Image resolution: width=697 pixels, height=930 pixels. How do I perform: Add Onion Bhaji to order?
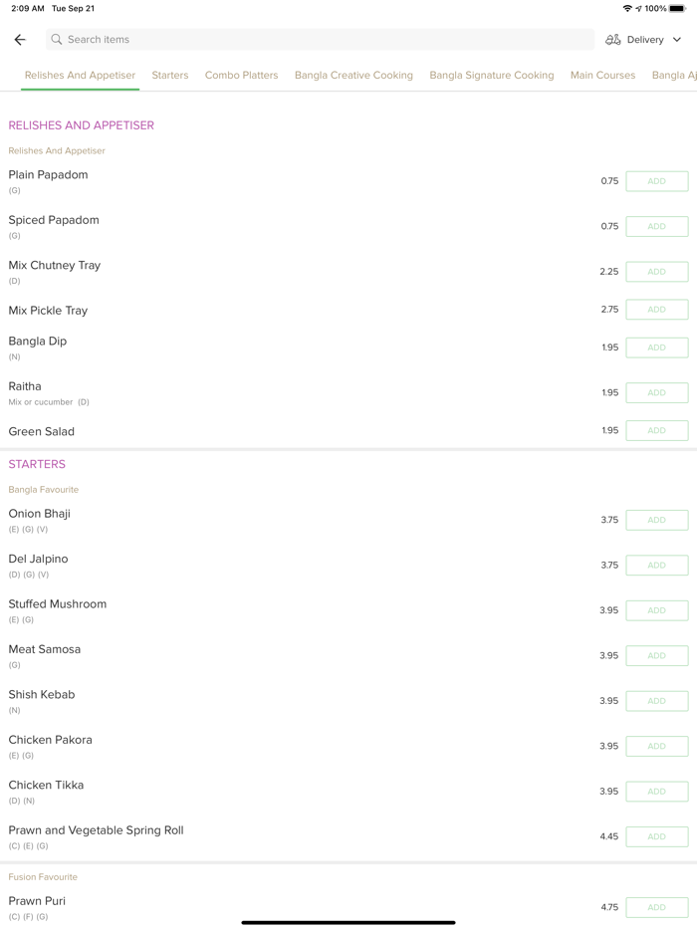pyautogui.click(x=656, y=520)
